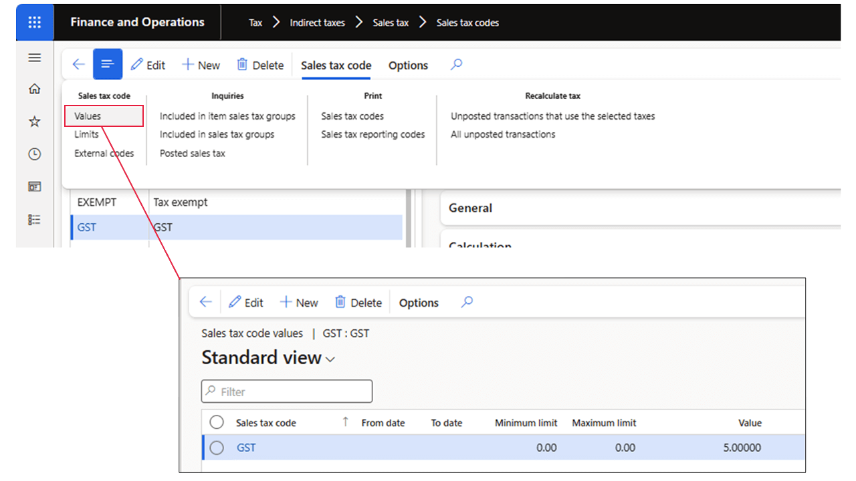
Task: Click New in the top toolbar
Action: pos(201,65)
